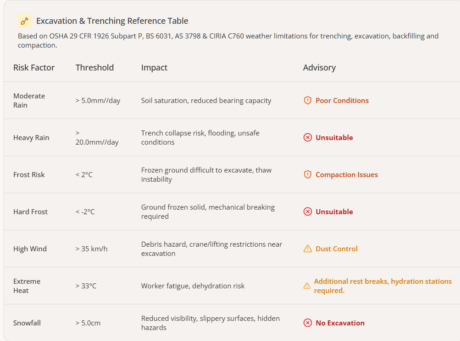Click the Reduced visibility impact text

[x=211, y=323]
